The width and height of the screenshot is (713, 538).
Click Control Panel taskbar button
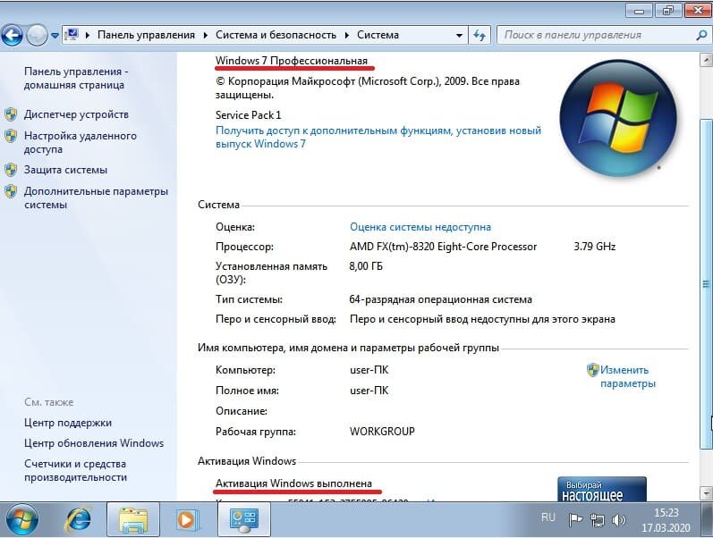coord(244,520)
